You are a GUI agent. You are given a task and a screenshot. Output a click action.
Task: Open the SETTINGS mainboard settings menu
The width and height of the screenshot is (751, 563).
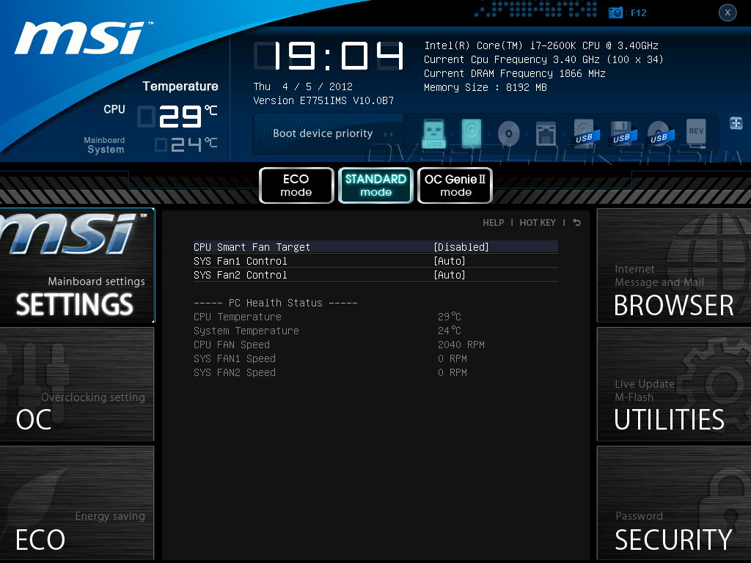click(77, 265)
